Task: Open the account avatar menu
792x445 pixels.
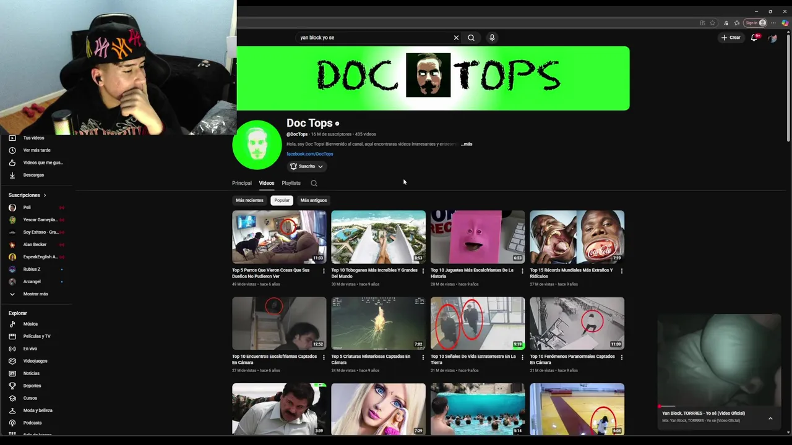Action: click(773, 38)
